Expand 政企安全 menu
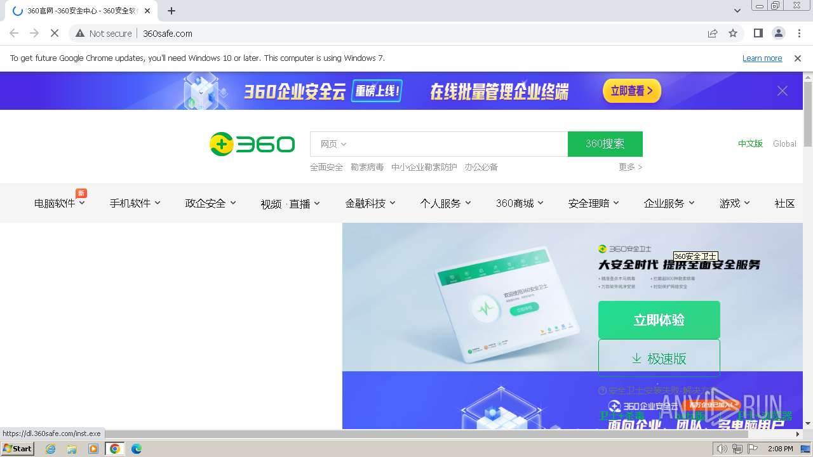813x457 pixels. (x=211, y=203)
